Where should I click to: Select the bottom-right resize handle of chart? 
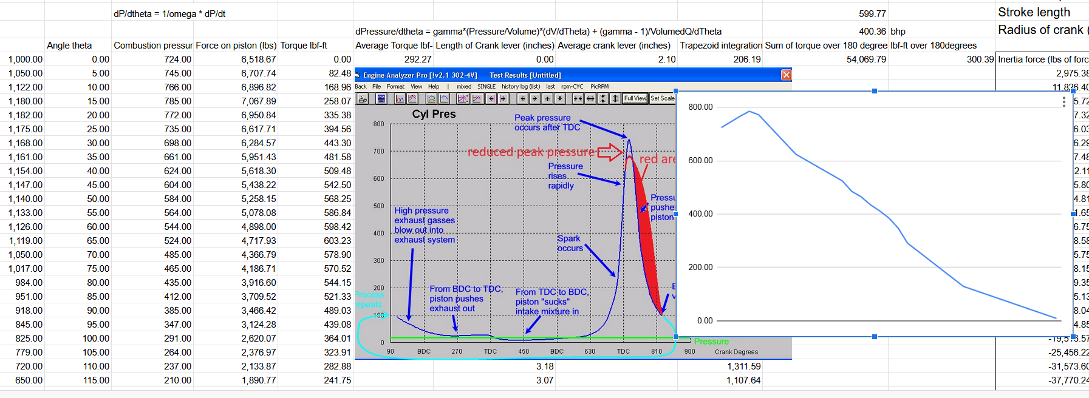1073,337
